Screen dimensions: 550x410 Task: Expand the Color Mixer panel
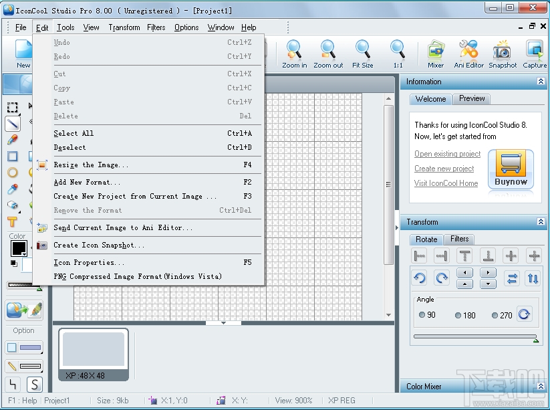click(x=540, y=386)
